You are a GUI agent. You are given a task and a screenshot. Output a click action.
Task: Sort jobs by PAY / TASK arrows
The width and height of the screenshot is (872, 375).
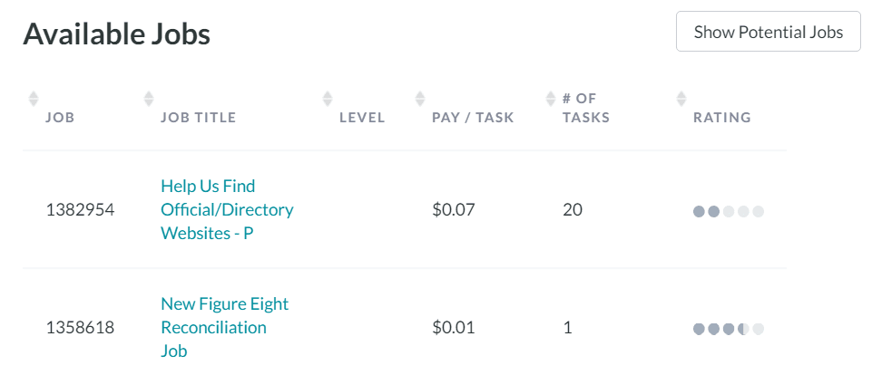(x=420, y=99)
